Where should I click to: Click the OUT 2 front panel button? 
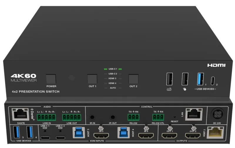pyautogui.click(x=133, y=79)
